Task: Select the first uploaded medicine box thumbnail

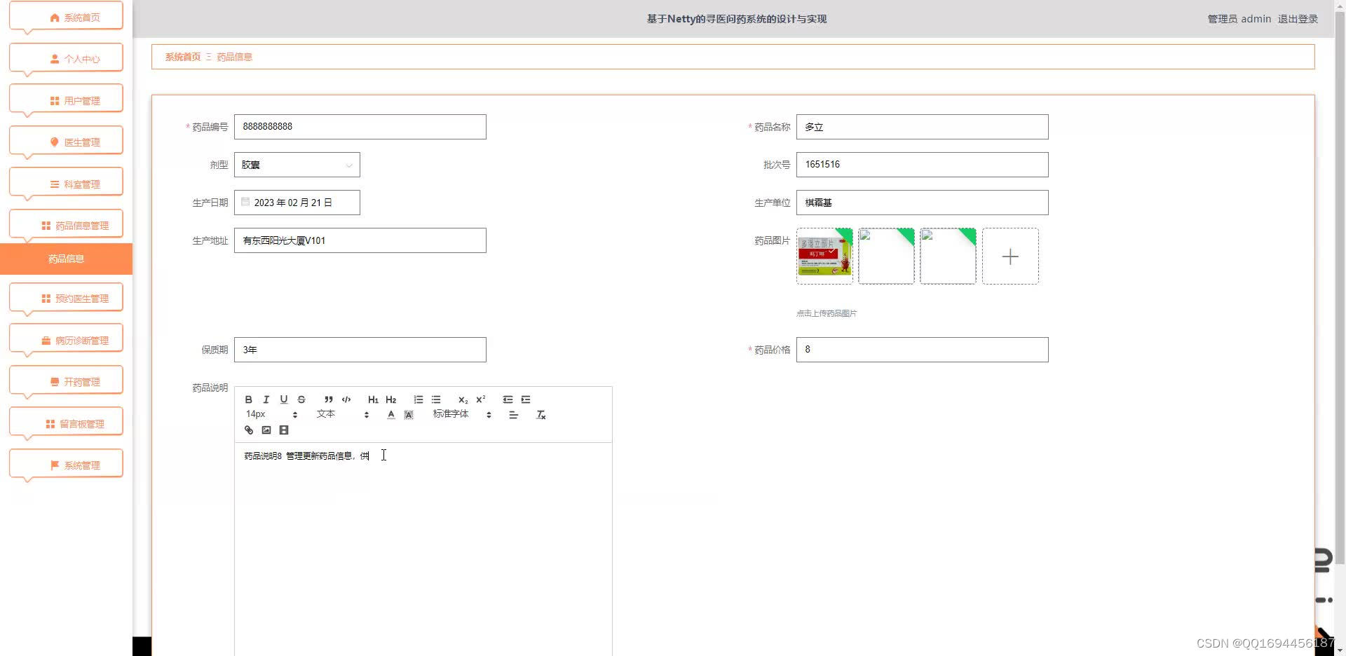Action: pyautogui.click(x=824, y=257)
